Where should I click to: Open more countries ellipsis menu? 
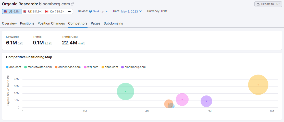[x=70, y=11]
